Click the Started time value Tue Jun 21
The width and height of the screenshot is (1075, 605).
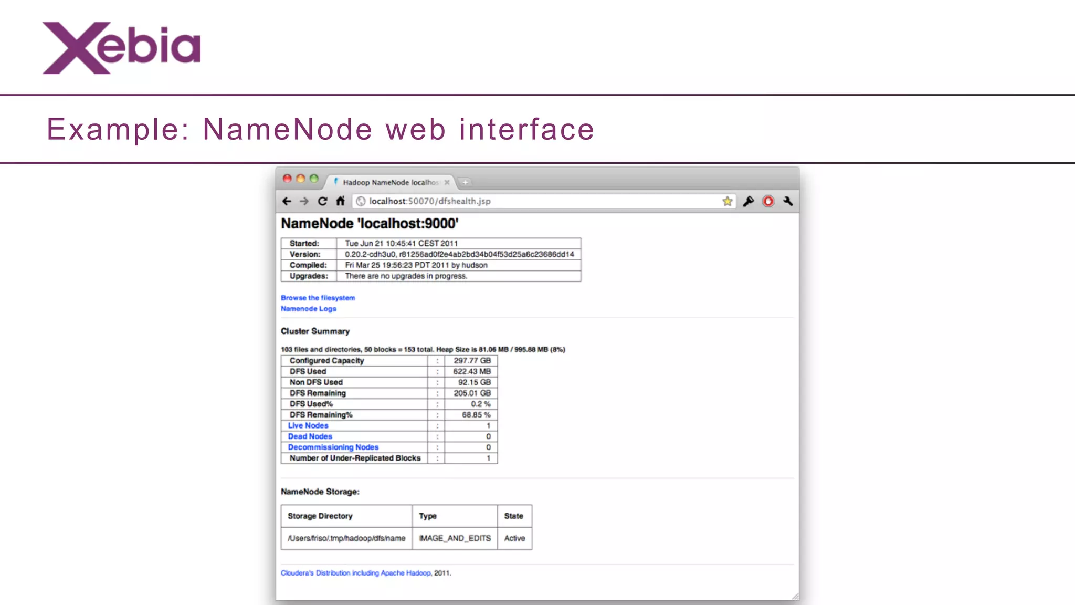(401, 243)
